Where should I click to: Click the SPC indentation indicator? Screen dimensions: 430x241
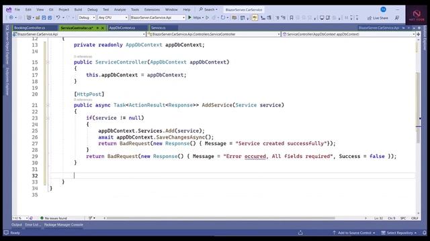pos(403,218)
